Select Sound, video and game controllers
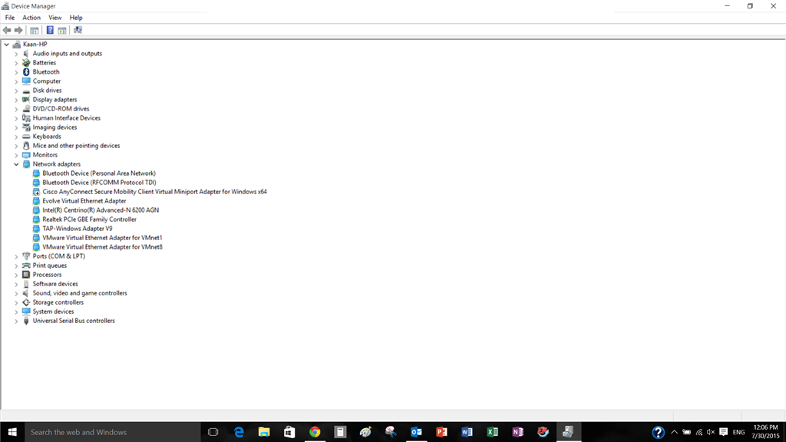This screenshot has height=442, width=786. (80, 293)
